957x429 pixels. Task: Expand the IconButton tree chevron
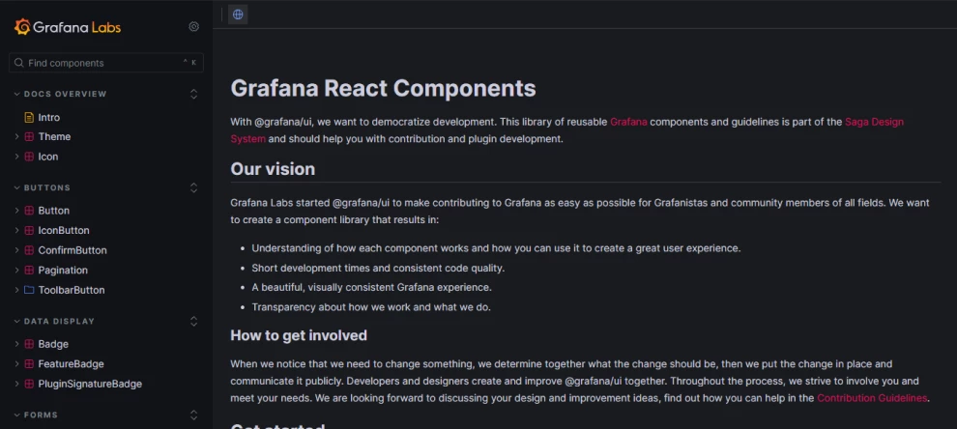(17, 231)
